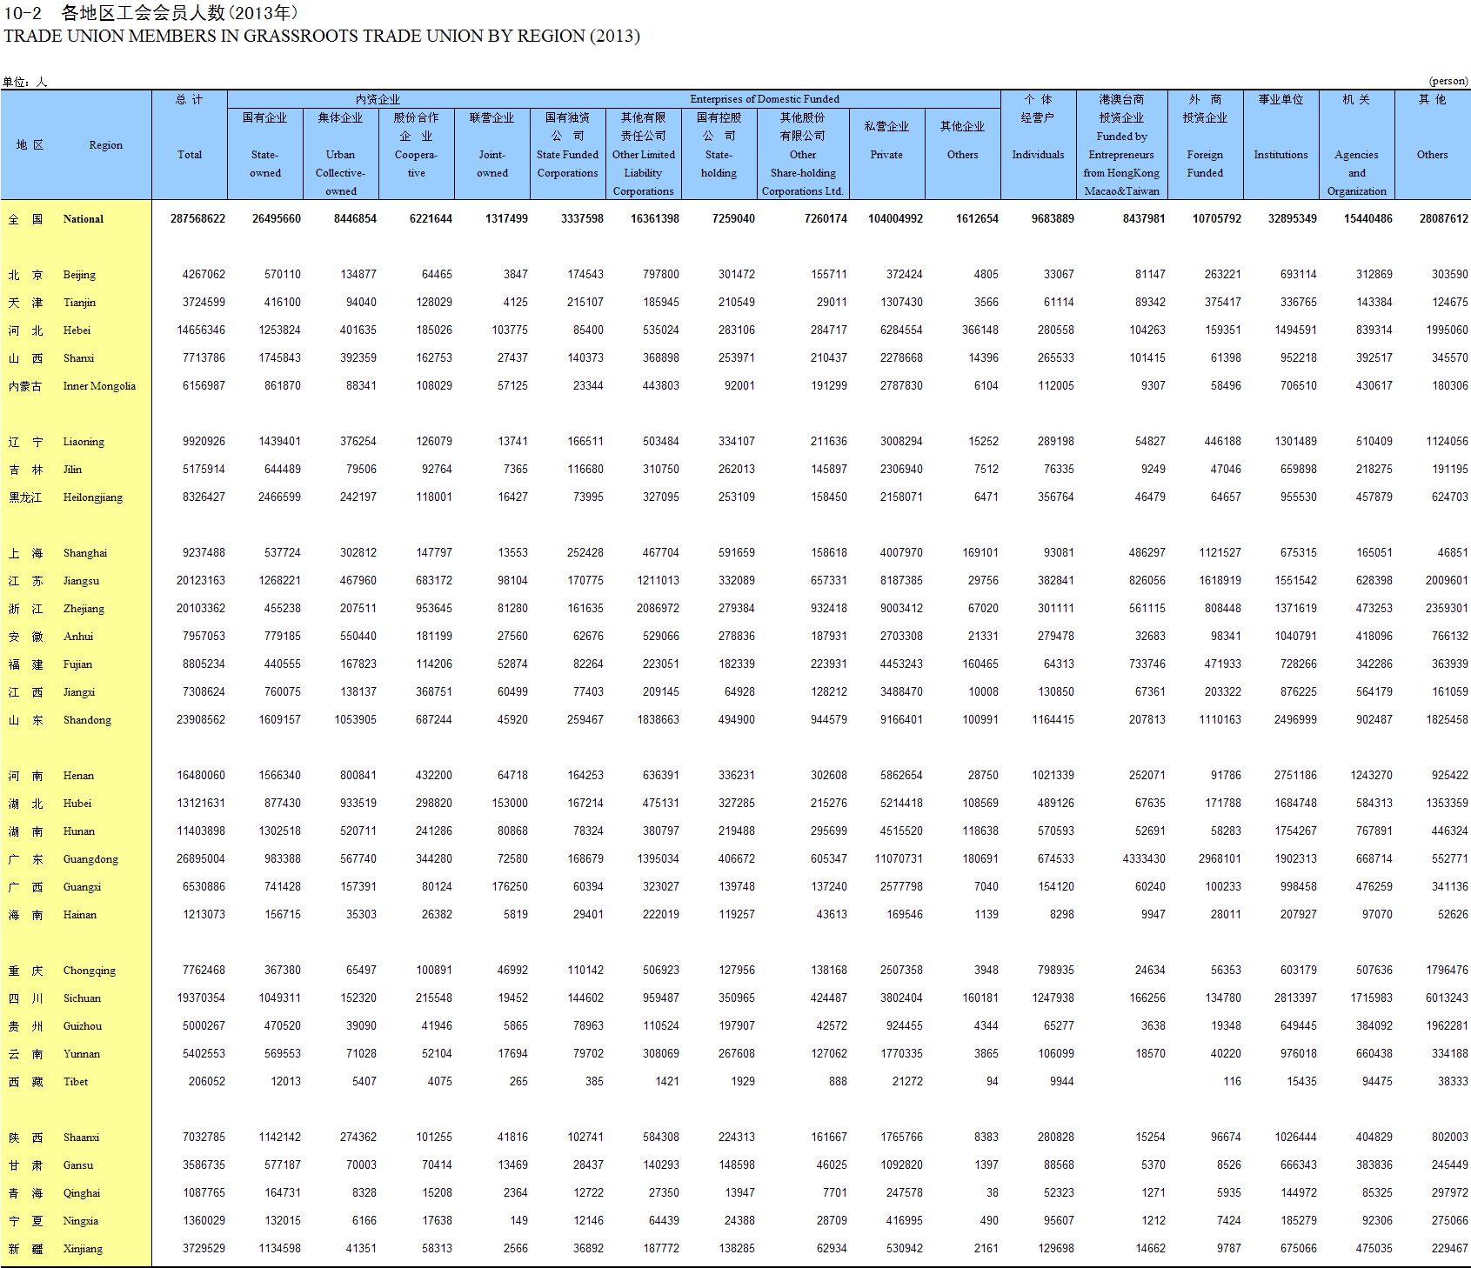Select National total value 287568622

coord(197,219)
